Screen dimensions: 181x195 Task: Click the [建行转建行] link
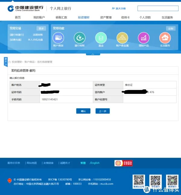click(17, 35)
